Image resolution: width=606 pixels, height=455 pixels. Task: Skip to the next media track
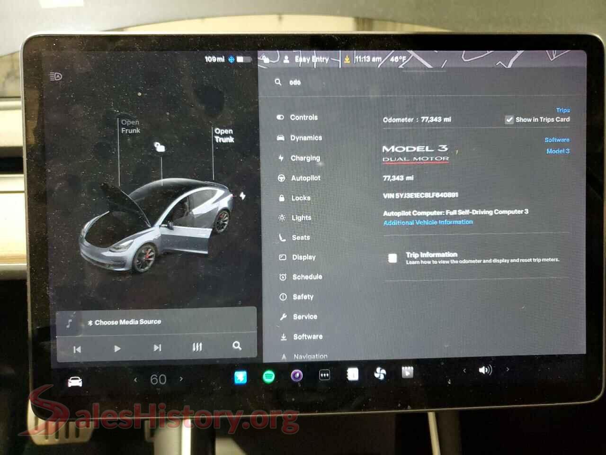158,348
